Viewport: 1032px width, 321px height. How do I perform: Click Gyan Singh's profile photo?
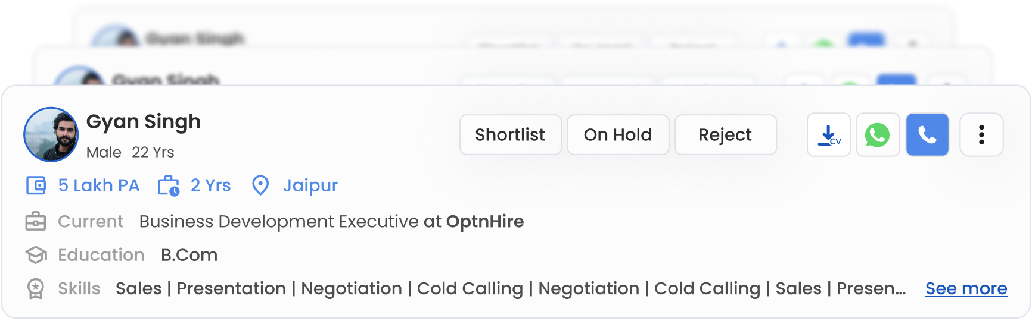pyautogui.click(x=51, y=134)
